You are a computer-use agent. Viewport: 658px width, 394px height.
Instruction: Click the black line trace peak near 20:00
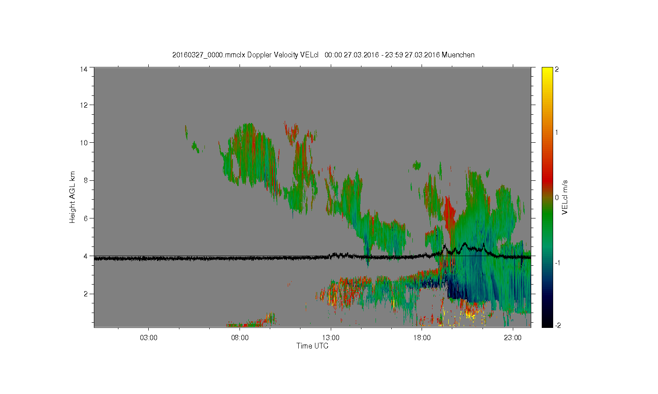click(x=465, y=243)
